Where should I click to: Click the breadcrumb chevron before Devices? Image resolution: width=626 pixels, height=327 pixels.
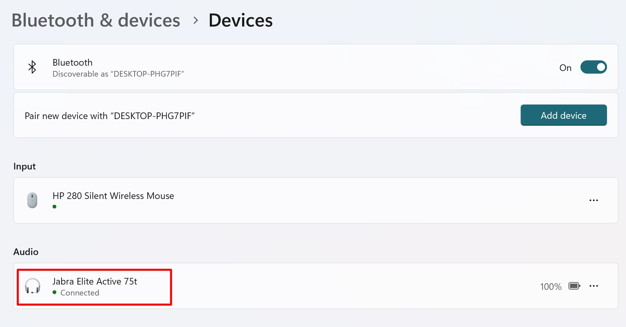196,21
